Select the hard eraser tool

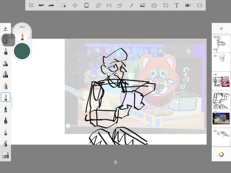(5, 155)
